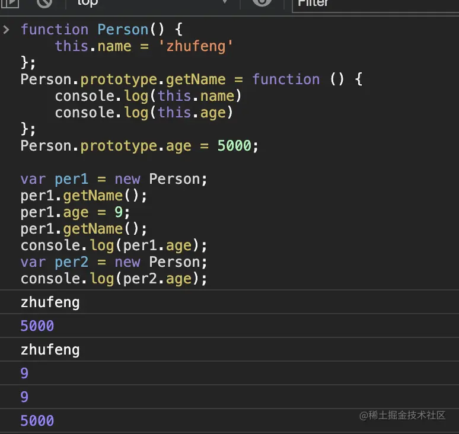Click the live expression eye icon

point(262,3)
